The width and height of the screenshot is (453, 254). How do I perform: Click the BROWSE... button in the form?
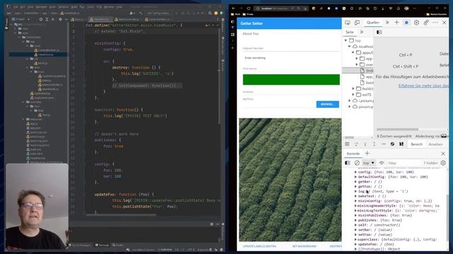[x=328, y=104]
